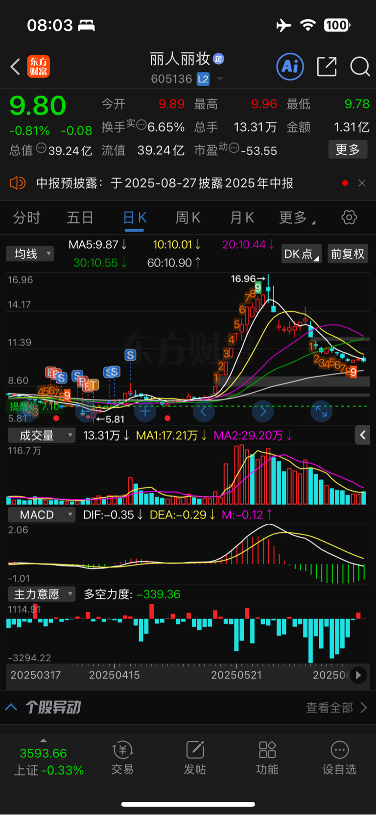Shift the K-line chart left with the arrow
Screen dimensions: 376x815
(204, 411)
